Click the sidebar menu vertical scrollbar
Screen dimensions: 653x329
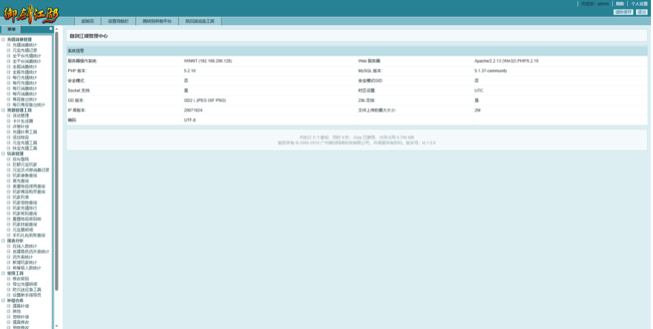click(x=57, y=163)
